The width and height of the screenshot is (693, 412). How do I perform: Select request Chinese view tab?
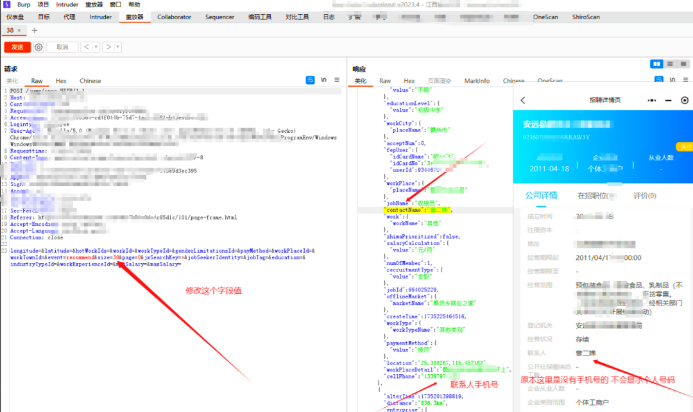tap(90, 81)
